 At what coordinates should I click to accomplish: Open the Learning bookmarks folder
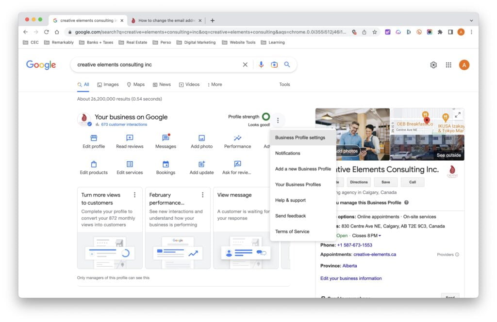[273, 43]
